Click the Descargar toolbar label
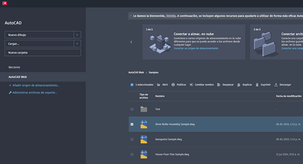Viewport: 303px width, 164px height. point(285,85)
